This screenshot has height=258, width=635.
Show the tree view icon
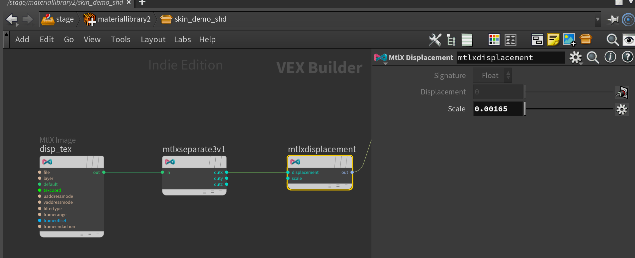click(451, 40)
